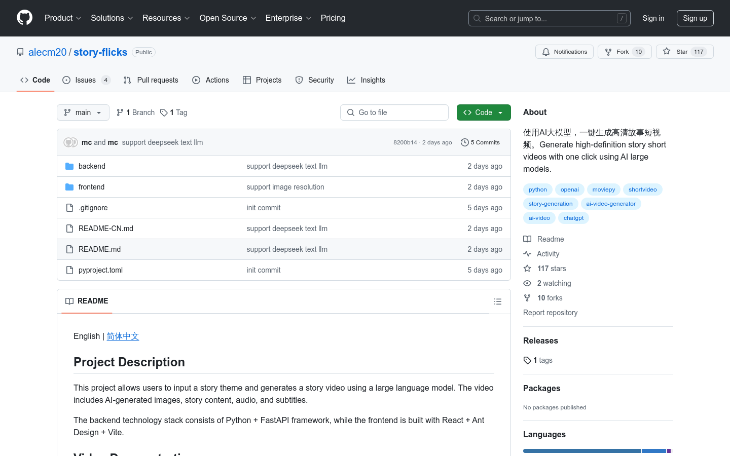The image size is (730, 456).
Task: Click the branch icon beside 1 Branch
Action: pos(120,112)
